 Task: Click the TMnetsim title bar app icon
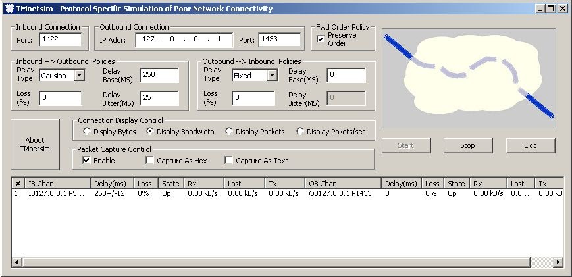9,9
